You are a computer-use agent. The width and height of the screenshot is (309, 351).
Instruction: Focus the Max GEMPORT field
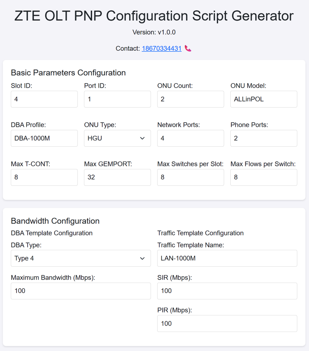[117, 177]
